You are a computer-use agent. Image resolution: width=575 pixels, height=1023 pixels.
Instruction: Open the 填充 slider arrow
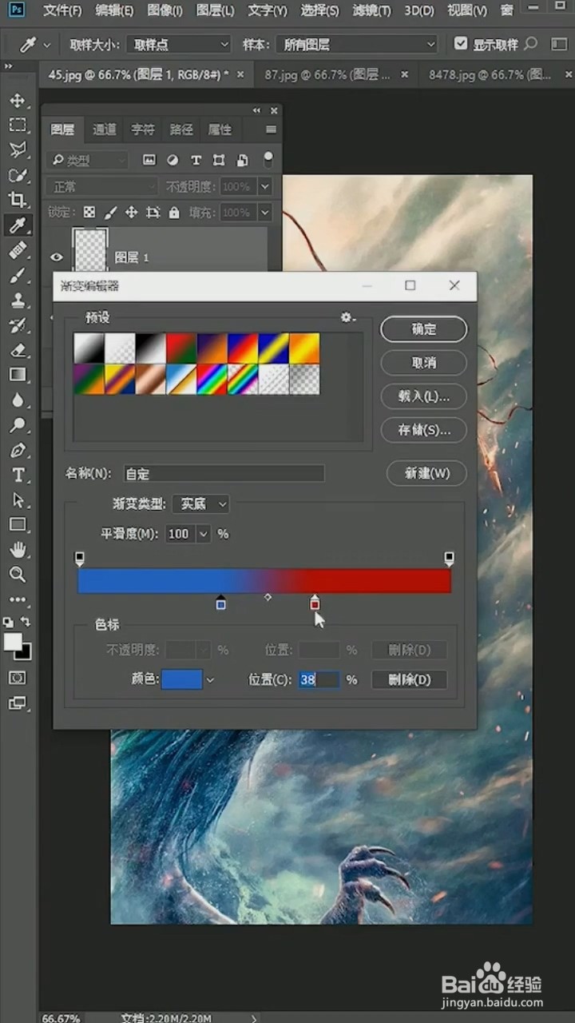pyautogui.click(x=265, y=213)
